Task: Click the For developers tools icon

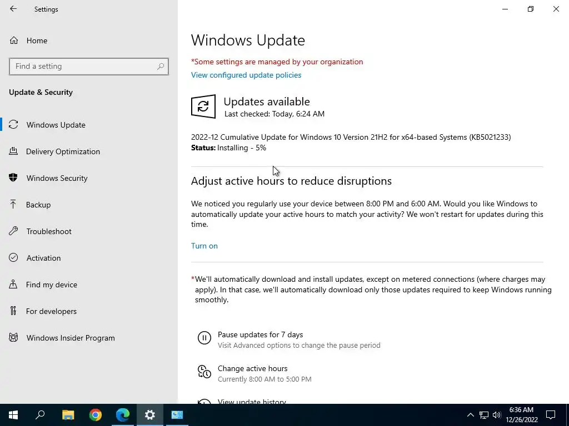Action: (x=13, y=311)
